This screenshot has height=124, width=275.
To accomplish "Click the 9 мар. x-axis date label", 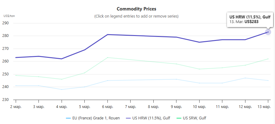I will [176, 107].
